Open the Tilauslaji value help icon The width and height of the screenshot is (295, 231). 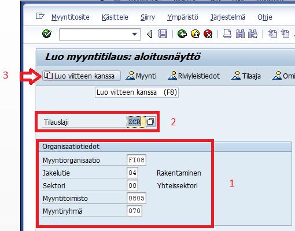[151, 122]
